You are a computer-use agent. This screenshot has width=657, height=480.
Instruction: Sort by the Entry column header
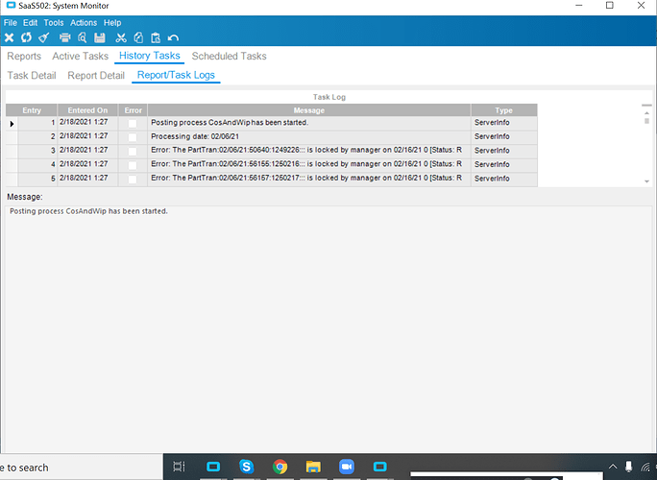pyautogui.click(x=32, y=110)
